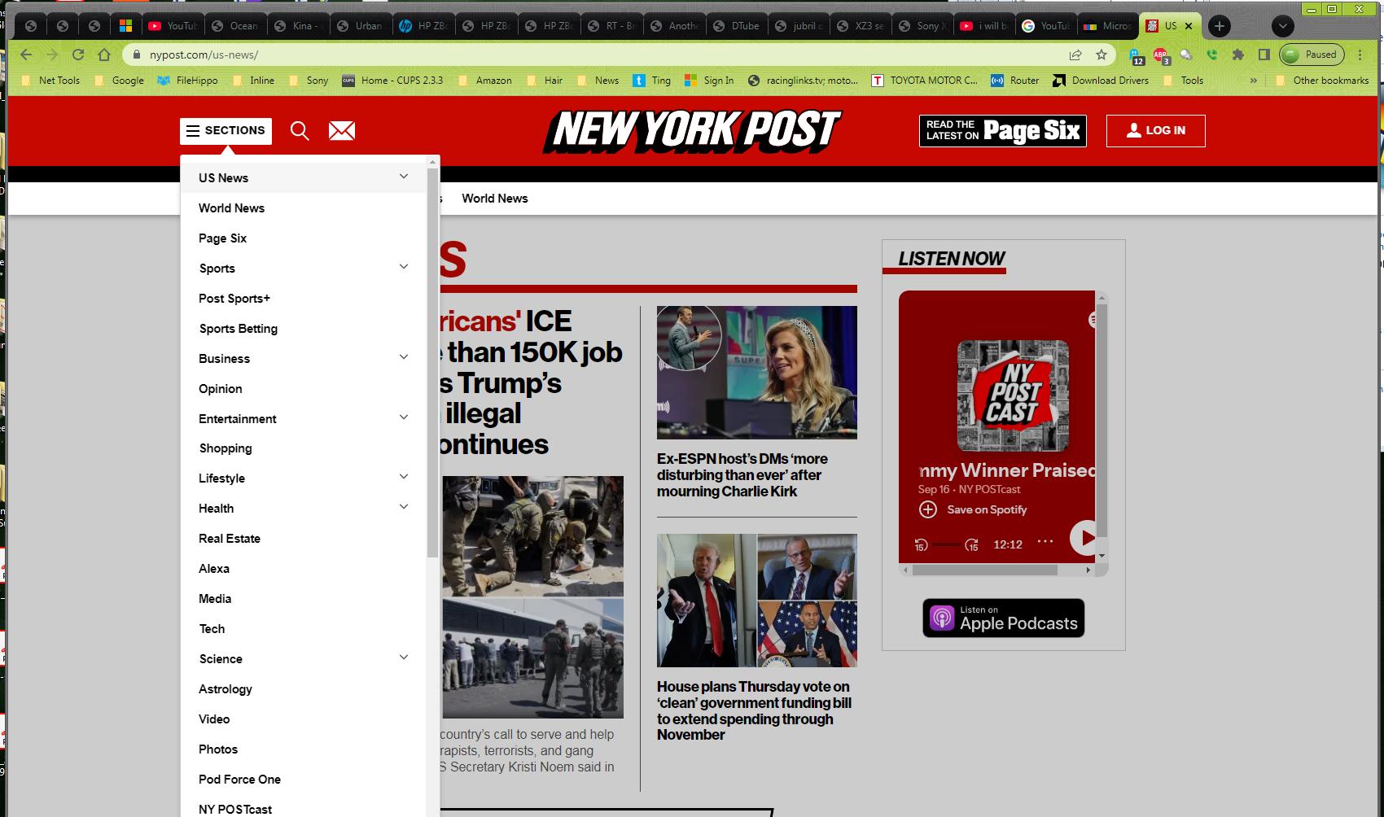Open the site search magnifier icon
The image size is (1384, 817).
(300, 130)
